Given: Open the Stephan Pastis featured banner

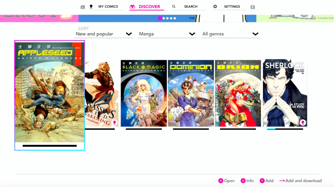Looking at the screenshot, I should [x=295, y=18].
